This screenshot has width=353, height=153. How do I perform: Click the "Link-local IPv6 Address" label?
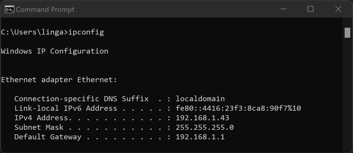66,108
